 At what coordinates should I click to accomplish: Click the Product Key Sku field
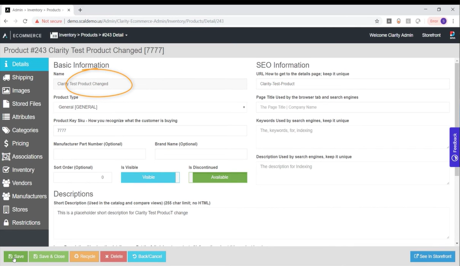(150, 131)
